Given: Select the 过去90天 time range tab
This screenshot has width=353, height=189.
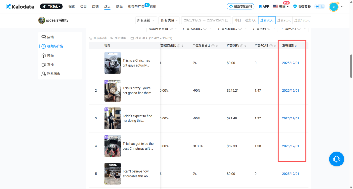Looking at the screenshot, I should [x=284, y=20].
